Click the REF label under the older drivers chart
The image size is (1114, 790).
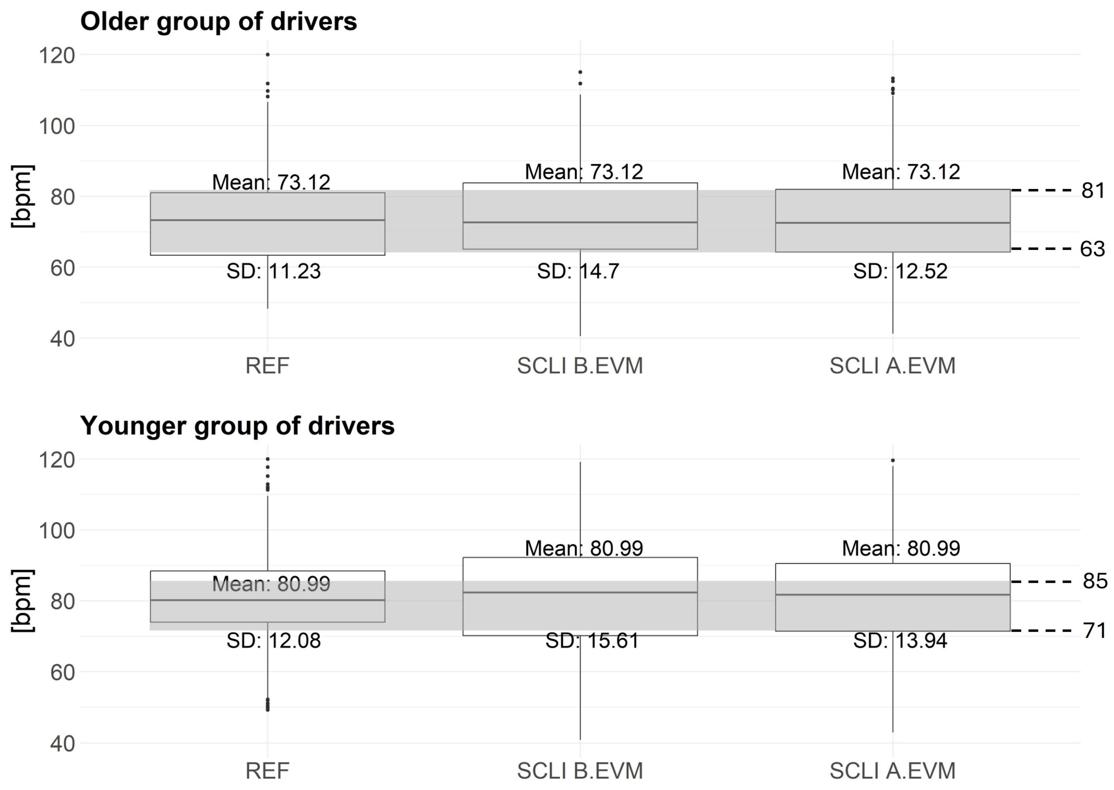pyautogui.click(x=267, y=366)
